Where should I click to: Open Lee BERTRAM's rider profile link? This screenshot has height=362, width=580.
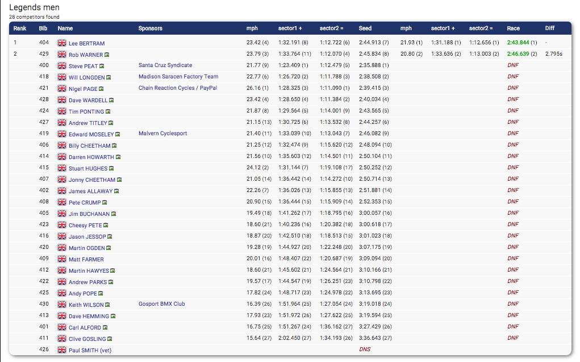(86, 44)
